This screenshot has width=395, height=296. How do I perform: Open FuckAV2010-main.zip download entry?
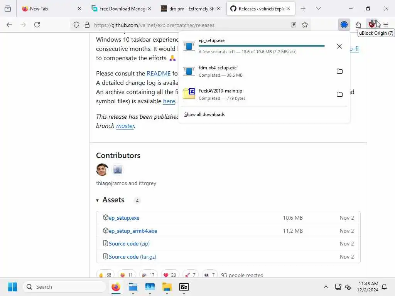[x=256, y=94]
